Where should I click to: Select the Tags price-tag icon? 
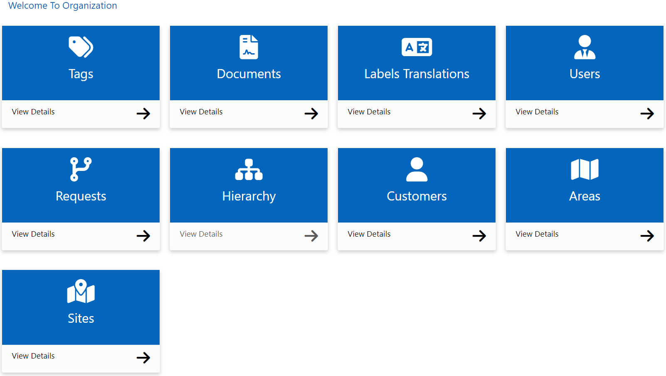[81, 47]
